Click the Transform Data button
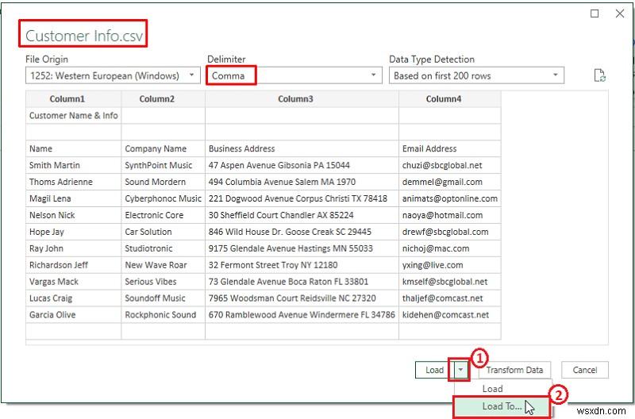This screenshot has height=419, width=635. pyautogui.click(x=514, y=370)
